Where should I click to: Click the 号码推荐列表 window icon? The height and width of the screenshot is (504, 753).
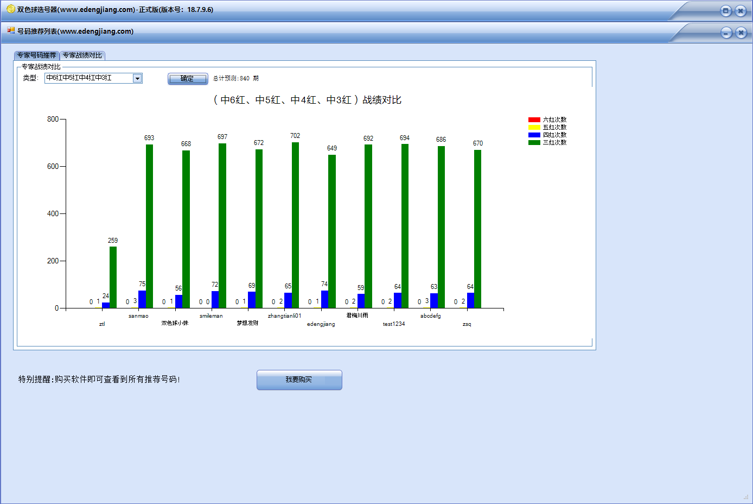[11, 31]
